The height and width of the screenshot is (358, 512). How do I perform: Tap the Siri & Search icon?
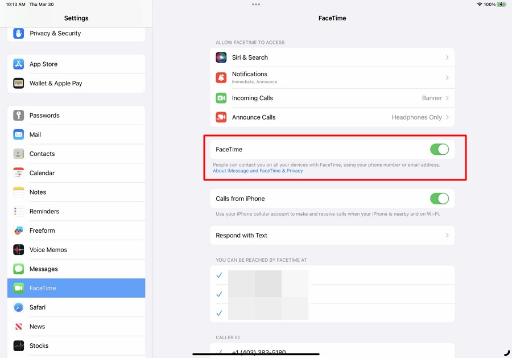(x=221, y=57)
